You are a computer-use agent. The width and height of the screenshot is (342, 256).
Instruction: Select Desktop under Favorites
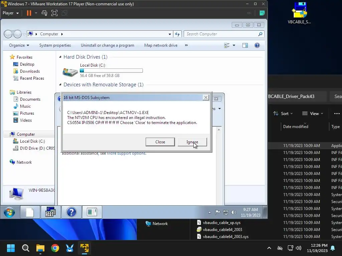(27, 64)
